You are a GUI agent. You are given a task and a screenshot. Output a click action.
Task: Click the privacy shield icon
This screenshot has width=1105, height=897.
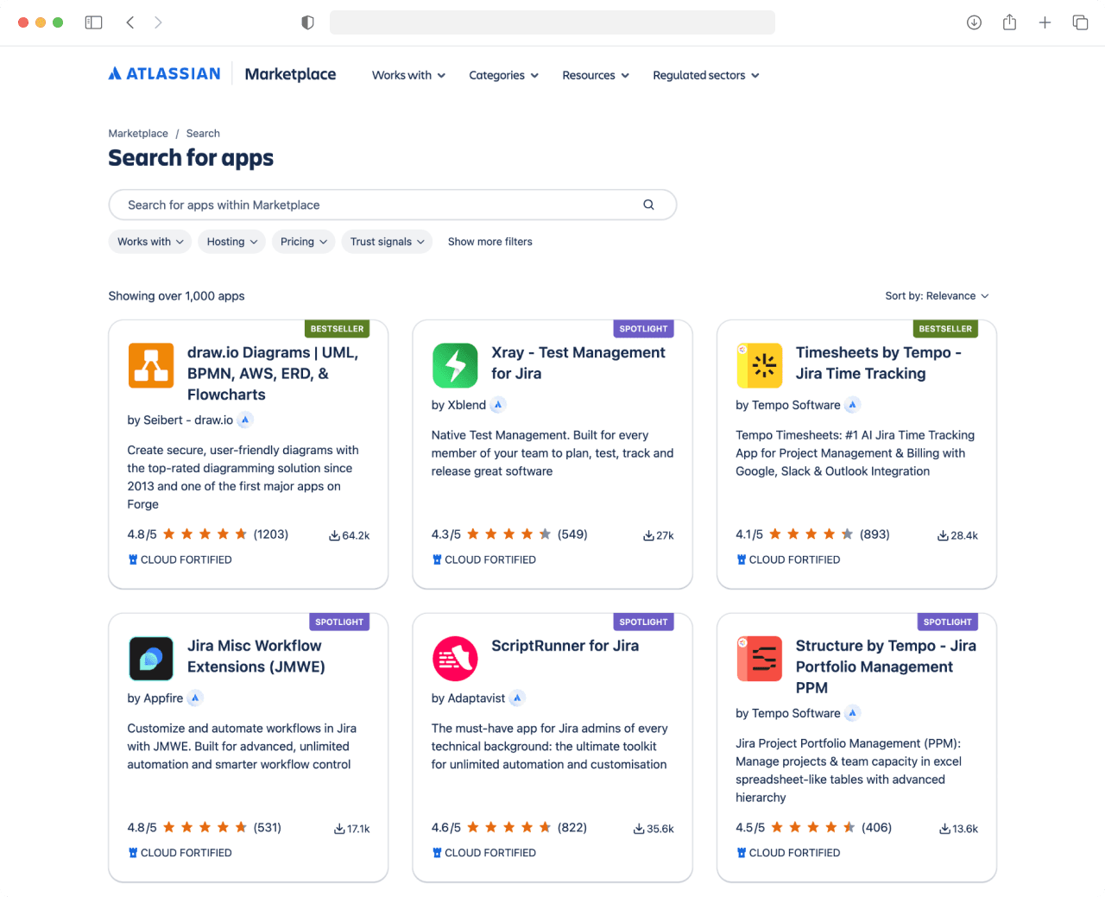pyautogui.click(x=307, y=22)
